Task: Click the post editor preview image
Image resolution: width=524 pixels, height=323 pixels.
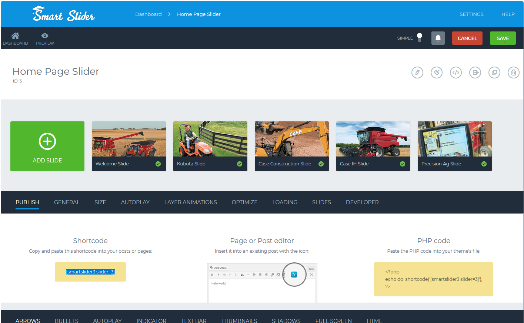Action: point(262,283)
